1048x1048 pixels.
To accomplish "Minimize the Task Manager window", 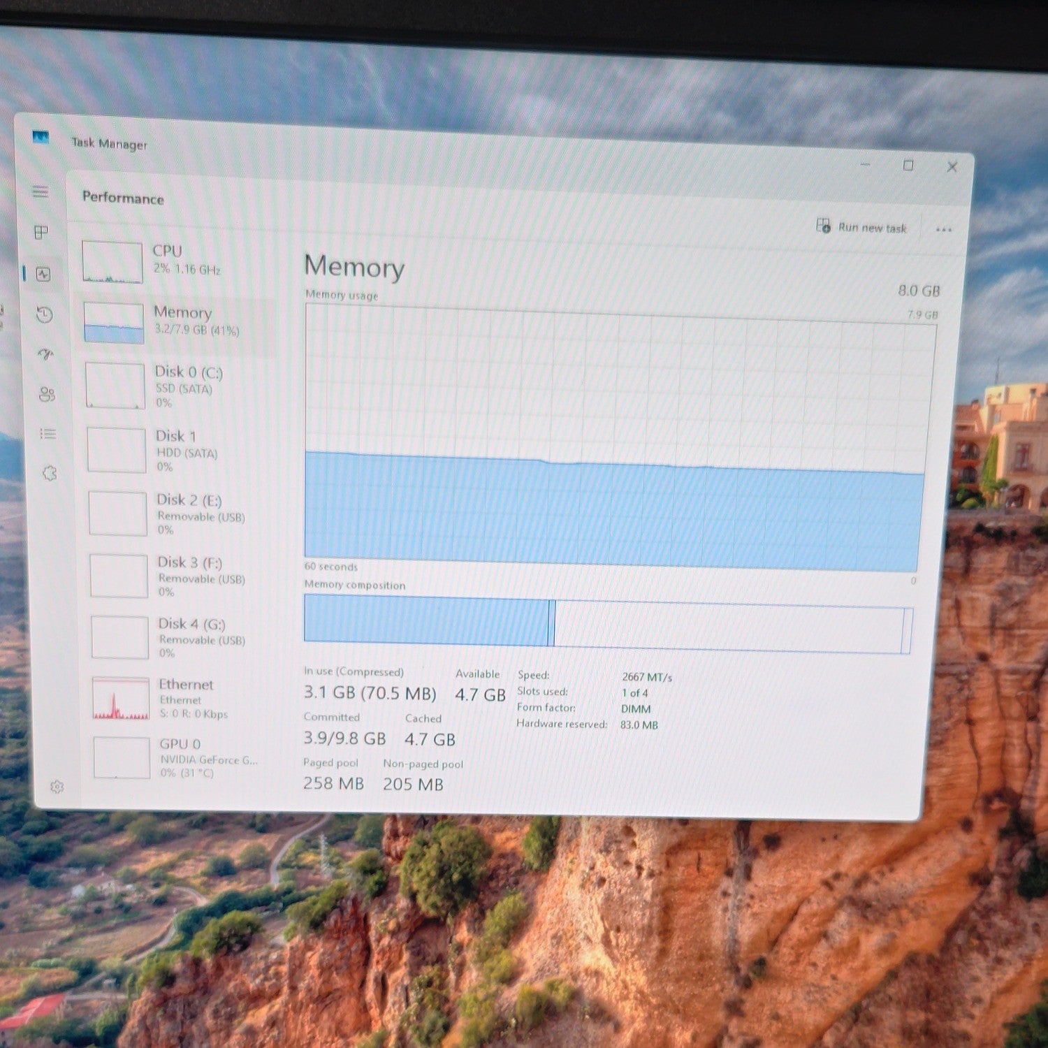I will 865,164.
